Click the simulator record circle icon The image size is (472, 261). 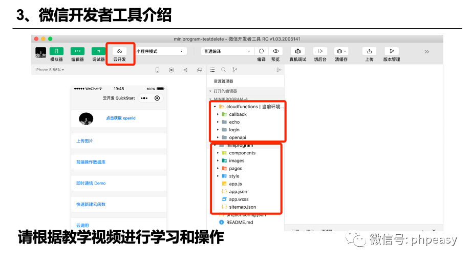tap(171, 70)
